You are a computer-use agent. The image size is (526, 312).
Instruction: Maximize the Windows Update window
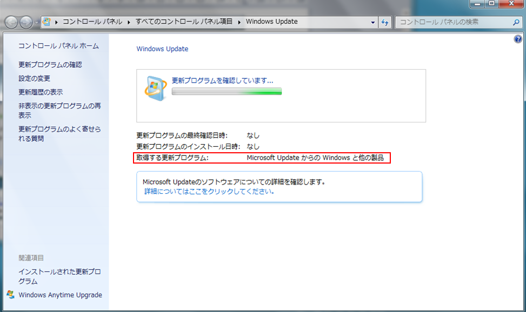click(492, 4)
